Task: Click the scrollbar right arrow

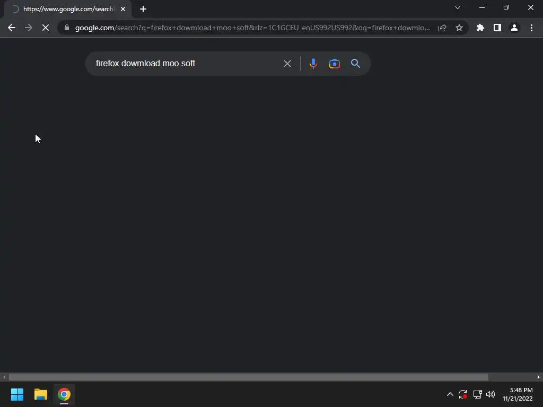Action: click(x=539, y=377)
